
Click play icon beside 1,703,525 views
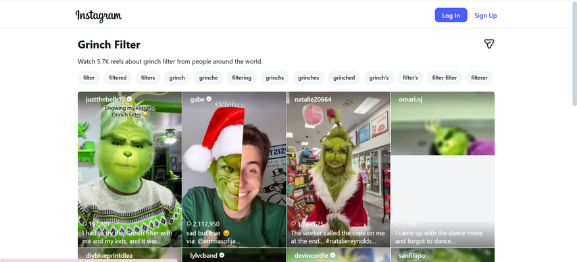294,224
